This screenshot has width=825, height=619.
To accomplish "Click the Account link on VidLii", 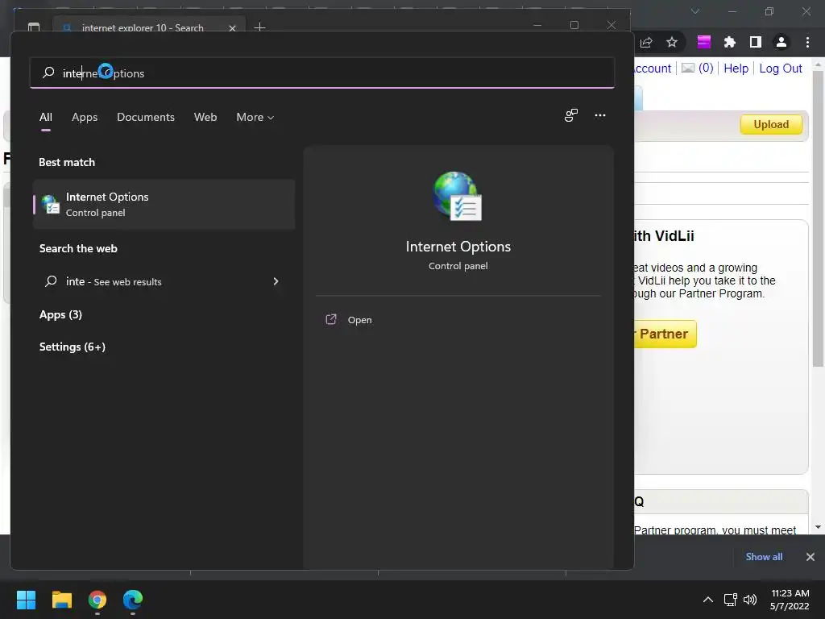I will pos(653,69).
